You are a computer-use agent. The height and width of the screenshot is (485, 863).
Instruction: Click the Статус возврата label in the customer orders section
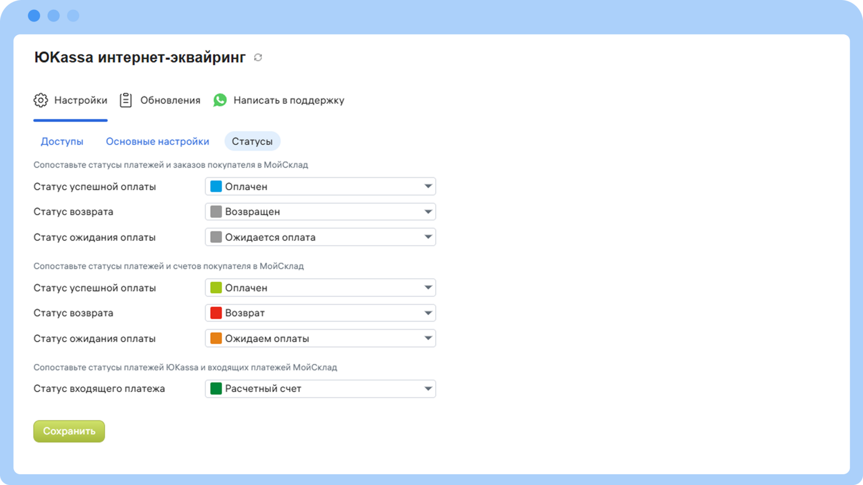tap(73, 211)
